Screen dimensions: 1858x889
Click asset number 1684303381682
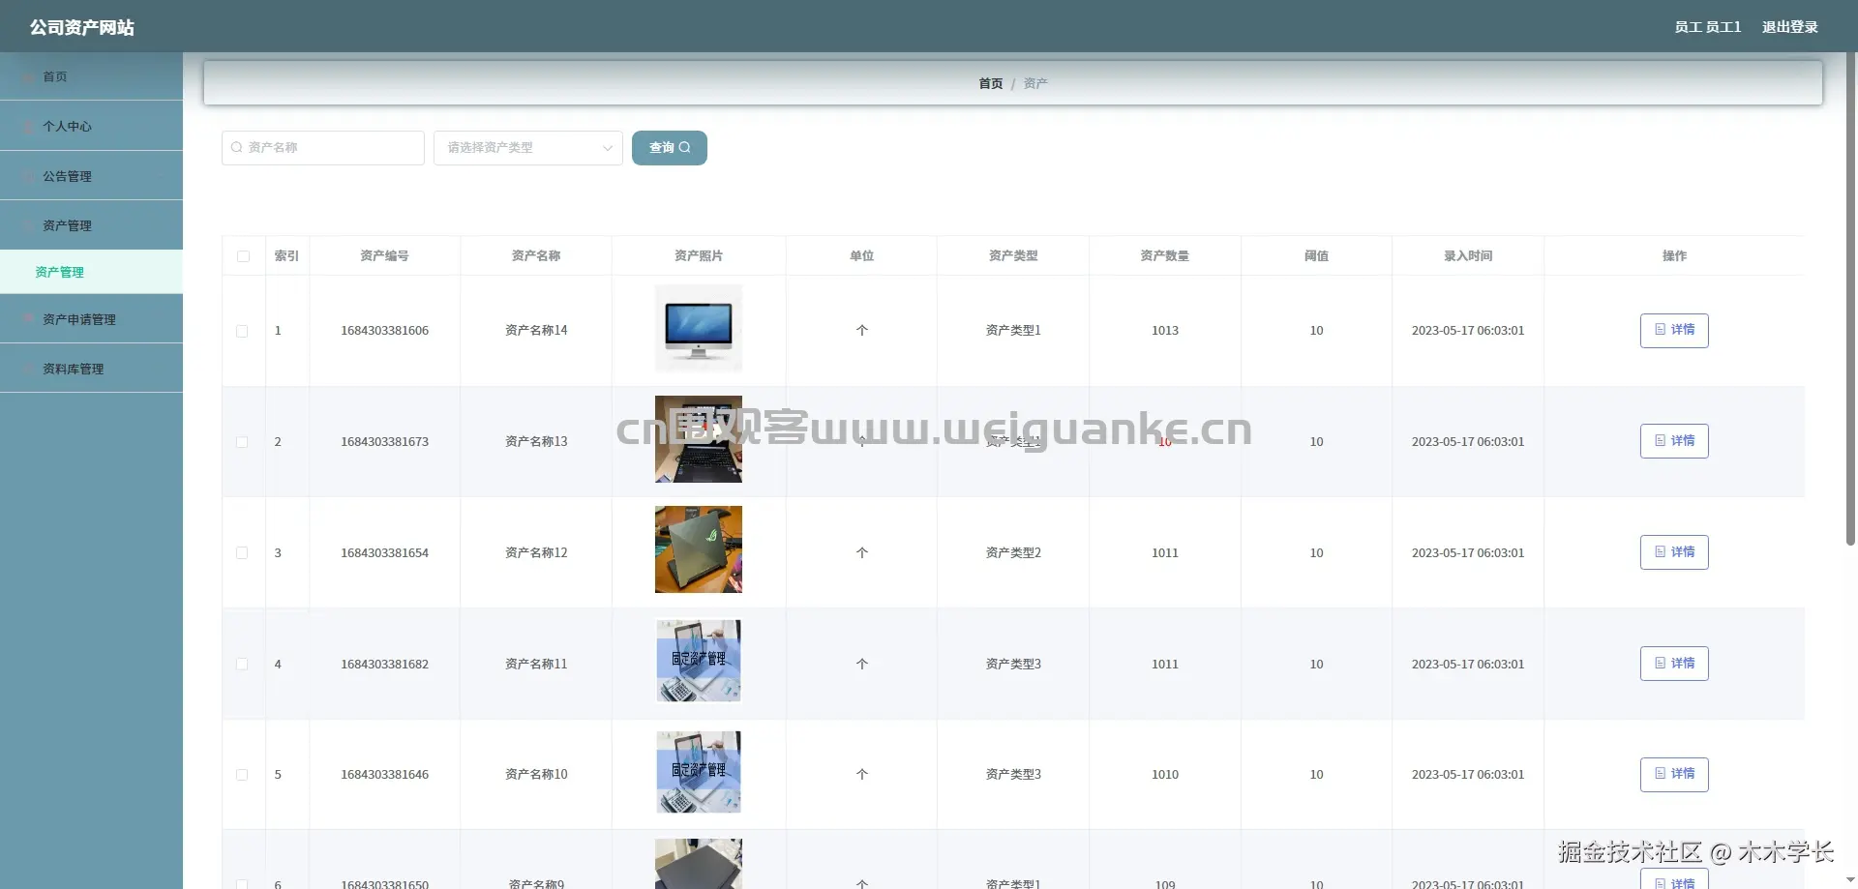point(384,665)
